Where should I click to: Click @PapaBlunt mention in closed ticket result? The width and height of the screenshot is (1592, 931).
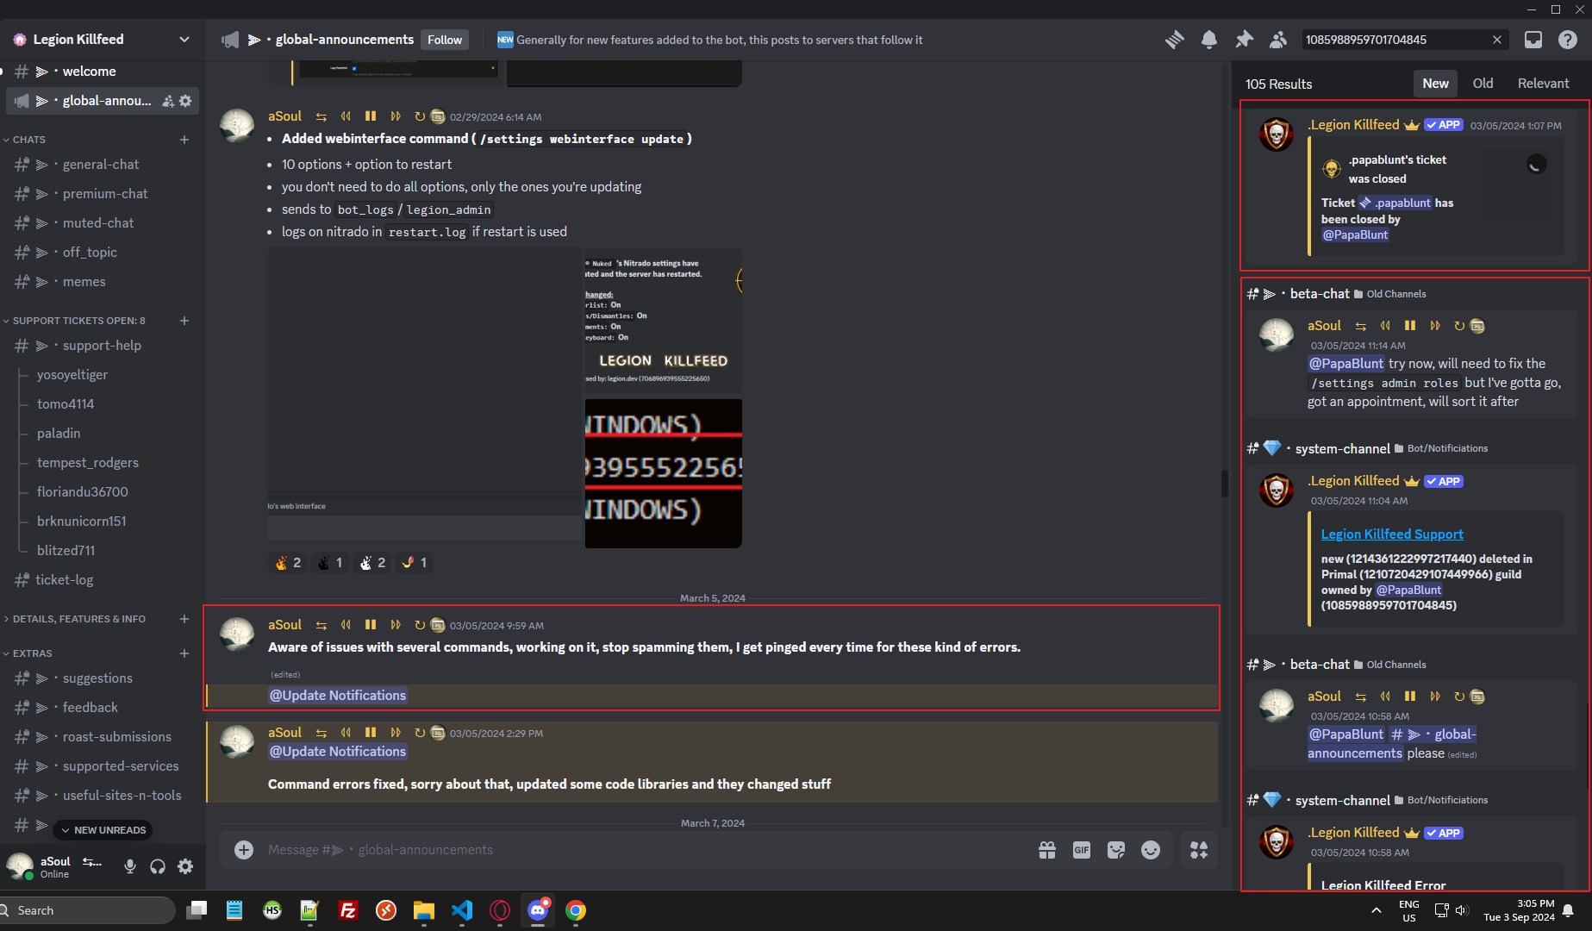click(x=1355, y=235)
